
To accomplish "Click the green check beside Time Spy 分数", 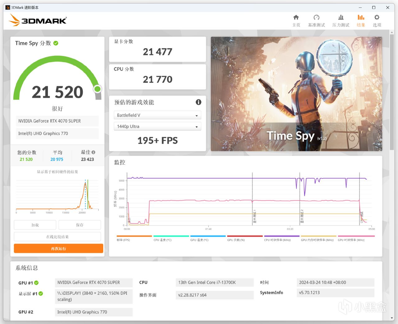I will click(56, 43).
